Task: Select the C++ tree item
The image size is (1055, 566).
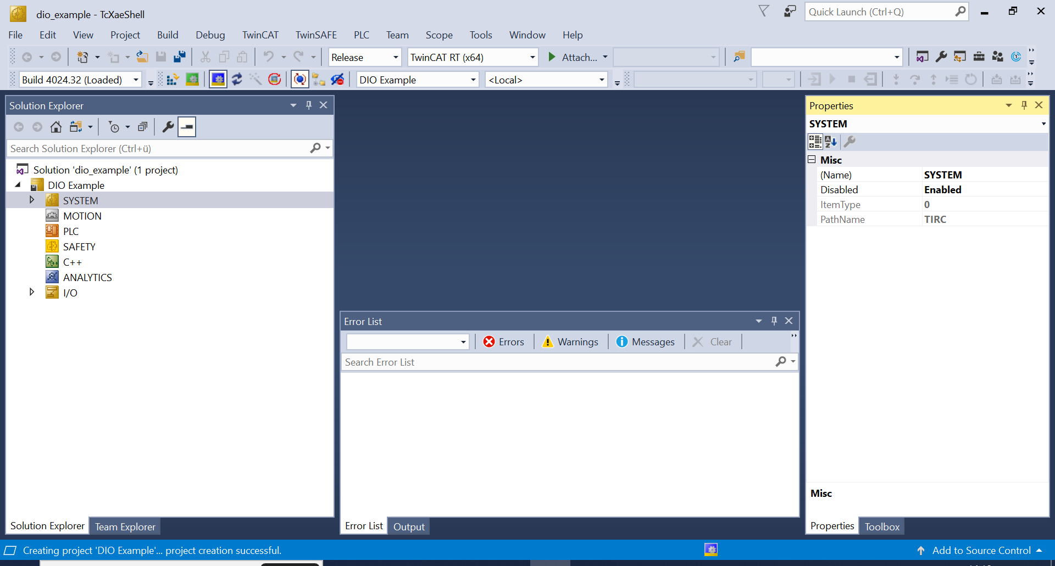Action: click(x=72, y=262)
